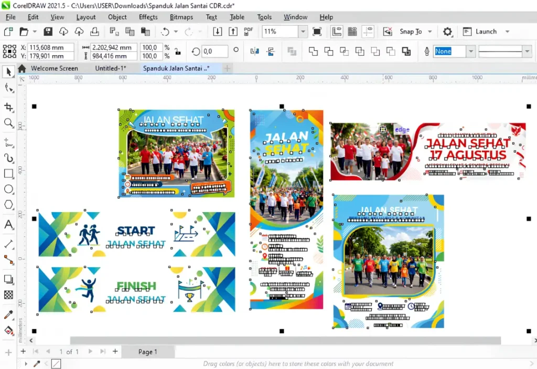Image resolution: width=537 pixels, height=369 pixels.
Task: Click the horizontal scrollbar
Action: (x=285, y=341)
